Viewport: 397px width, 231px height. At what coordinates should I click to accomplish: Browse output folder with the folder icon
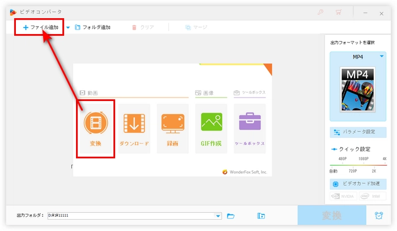(x=231, y=216)
